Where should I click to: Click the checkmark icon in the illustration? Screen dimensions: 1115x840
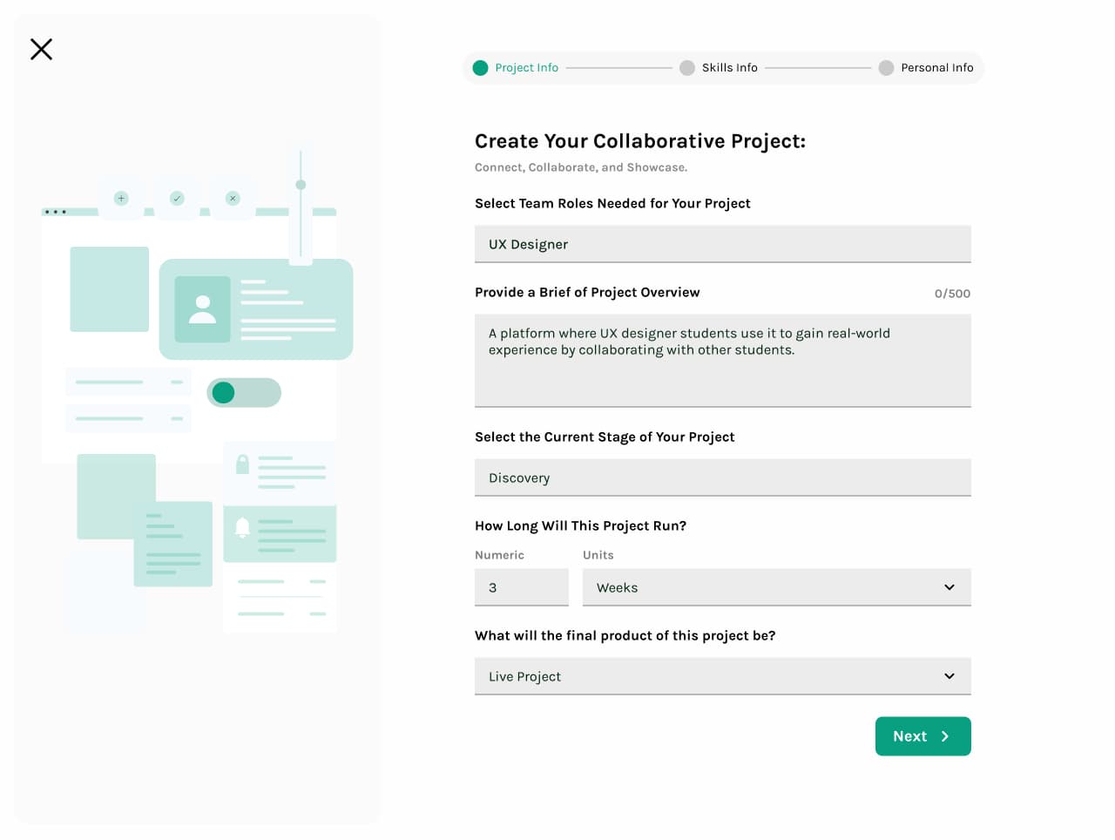click(177, 199)
